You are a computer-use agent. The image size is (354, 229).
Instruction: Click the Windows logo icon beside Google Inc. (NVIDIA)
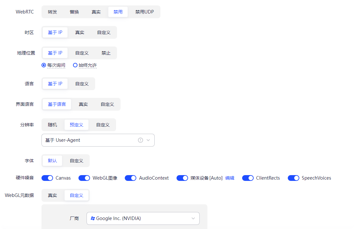tap(92, 218)
